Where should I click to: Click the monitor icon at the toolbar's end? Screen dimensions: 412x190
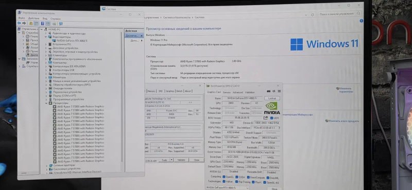pyautogui.click(x=61, y=24)
